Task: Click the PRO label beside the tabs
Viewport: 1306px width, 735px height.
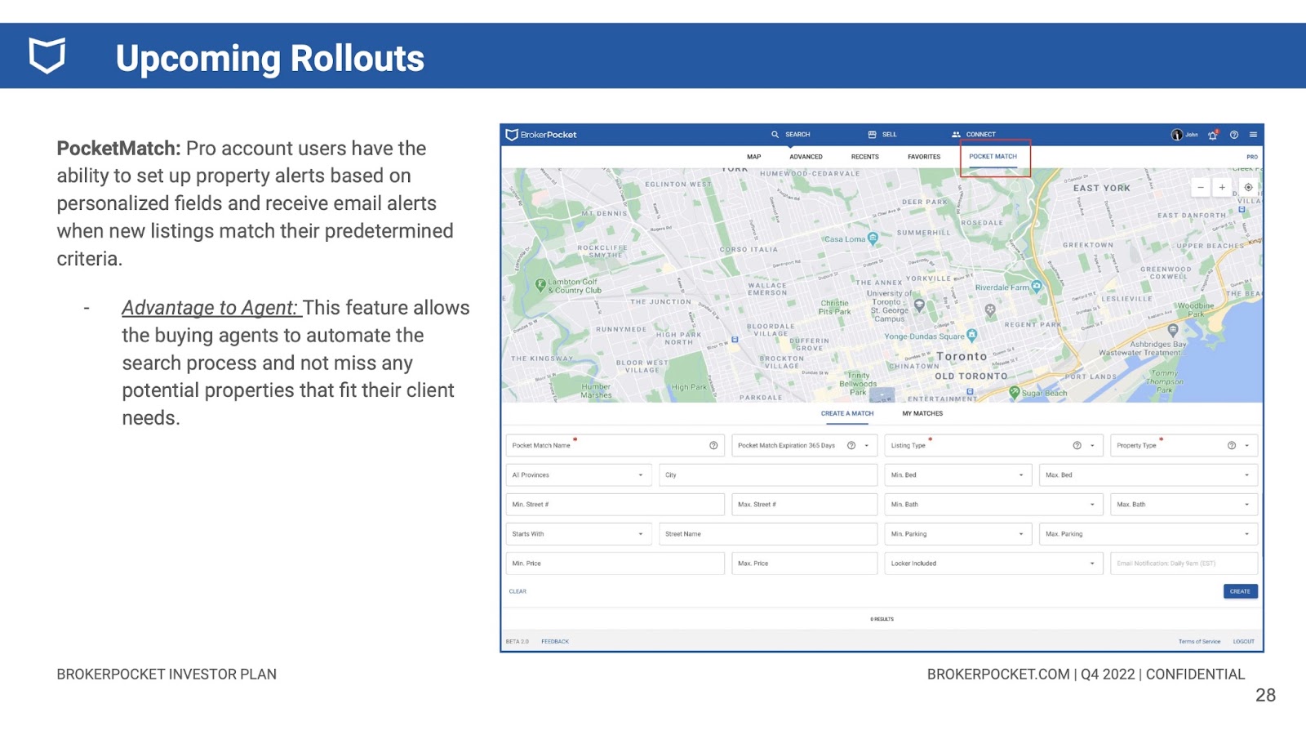Action: (x=1252, y=157)
